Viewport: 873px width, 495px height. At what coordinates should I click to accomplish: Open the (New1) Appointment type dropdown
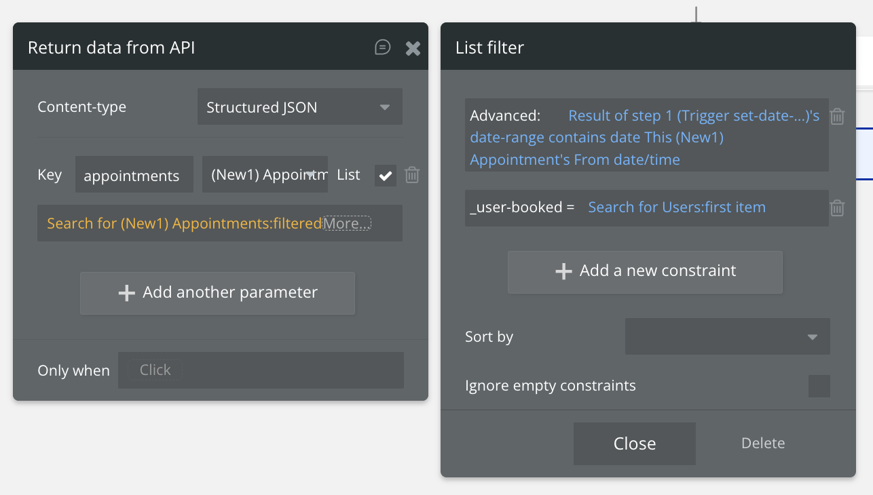point(265,175)
